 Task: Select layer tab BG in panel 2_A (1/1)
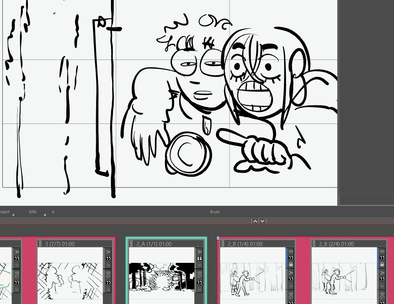point(199,274)
